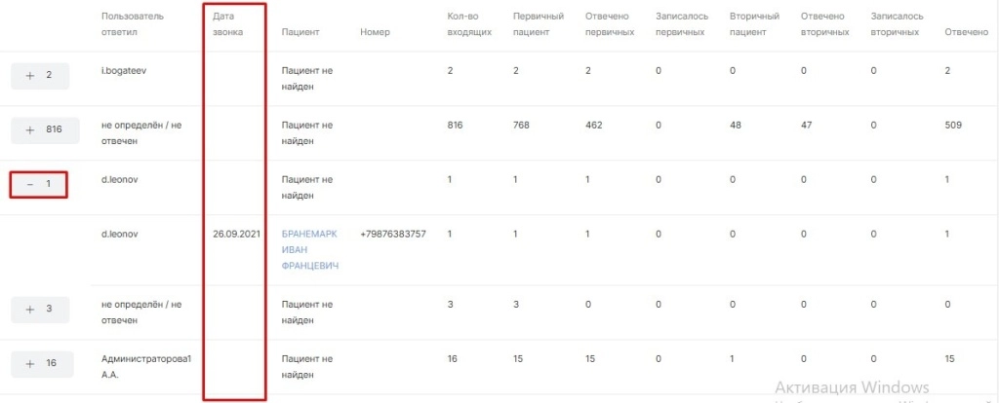This screenshot has width=999, height=403.
Task: Click the Вторичный пациент column header
Action: point(753,24)
